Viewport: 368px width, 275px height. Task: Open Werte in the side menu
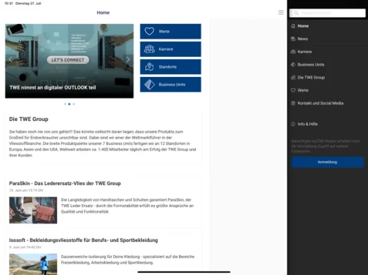(x=303, y=90)
